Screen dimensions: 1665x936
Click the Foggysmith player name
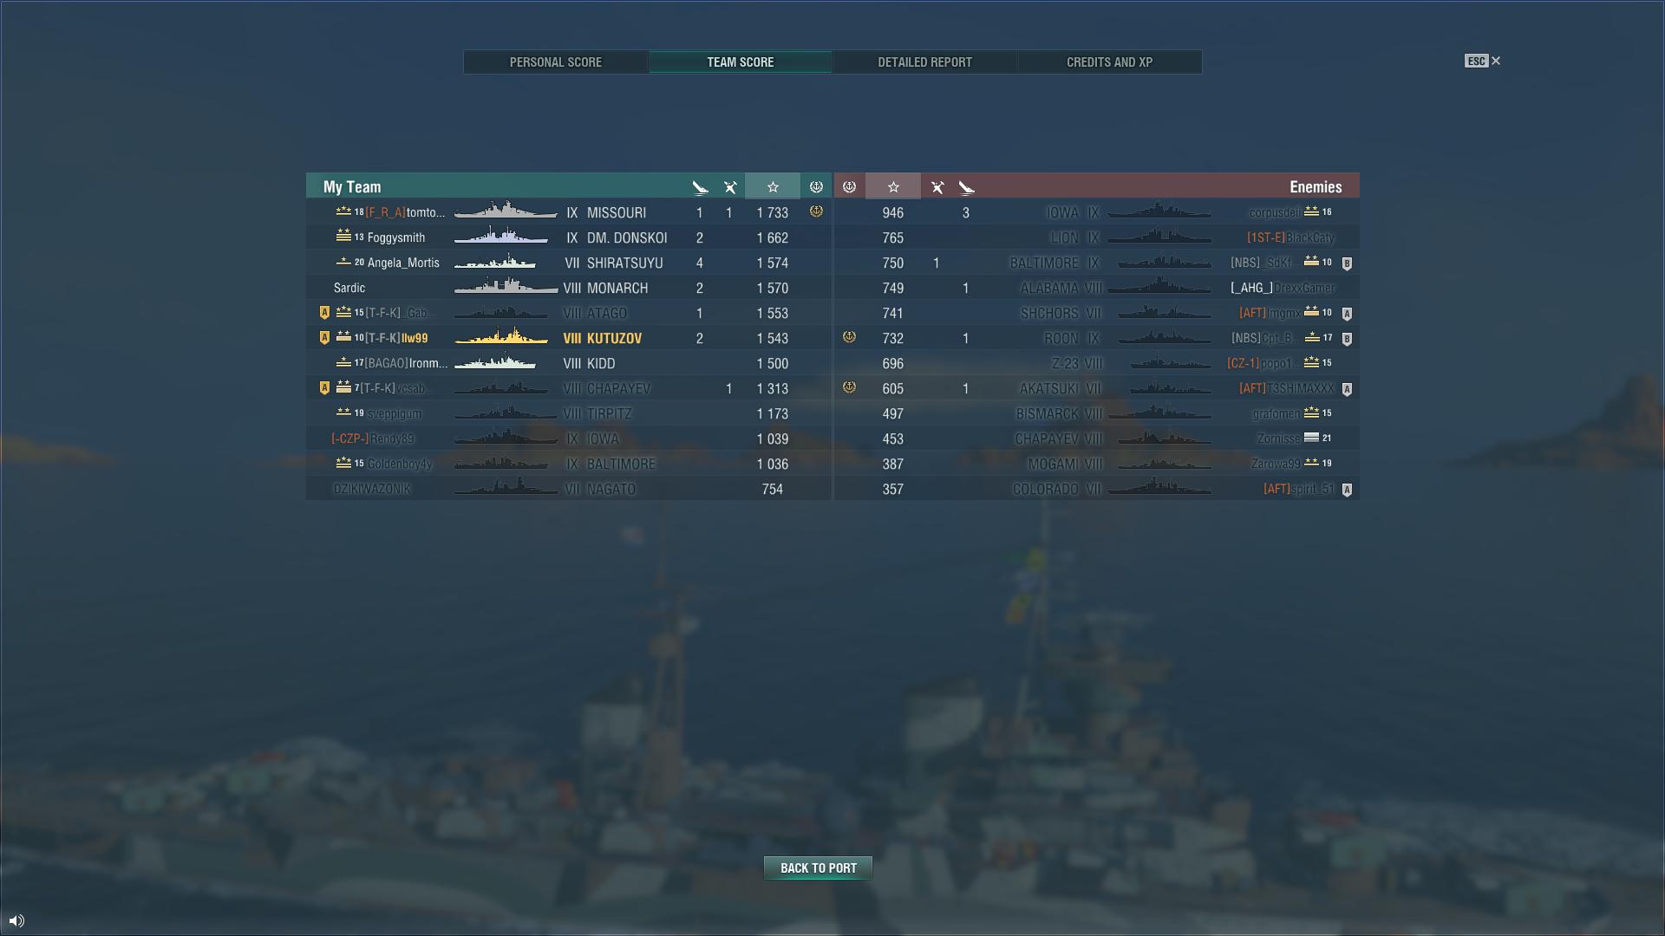(396, 237)
